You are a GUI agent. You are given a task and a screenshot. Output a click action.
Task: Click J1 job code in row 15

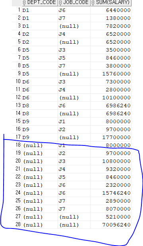click(x=62, y=122)
